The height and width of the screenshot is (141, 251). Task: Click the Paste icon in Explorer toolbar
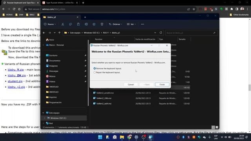(78, 24)
